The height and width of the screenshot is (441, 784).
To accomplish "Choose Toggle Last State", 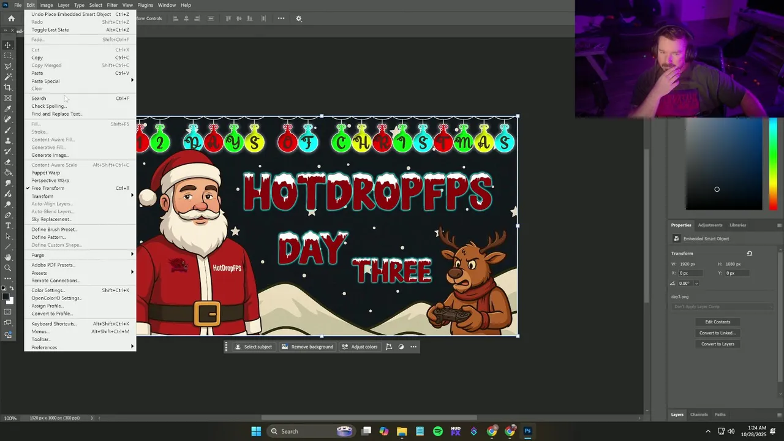I will pos(80,29).
